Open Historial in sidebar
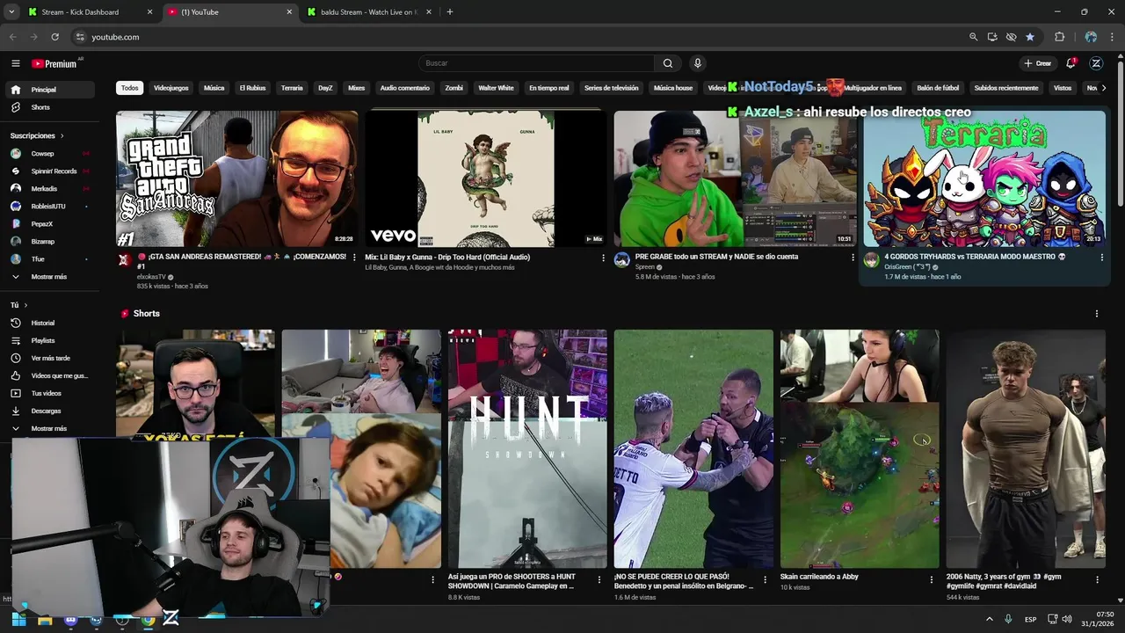The width and height of the screenshot is (1125, 633). point(49,323)
